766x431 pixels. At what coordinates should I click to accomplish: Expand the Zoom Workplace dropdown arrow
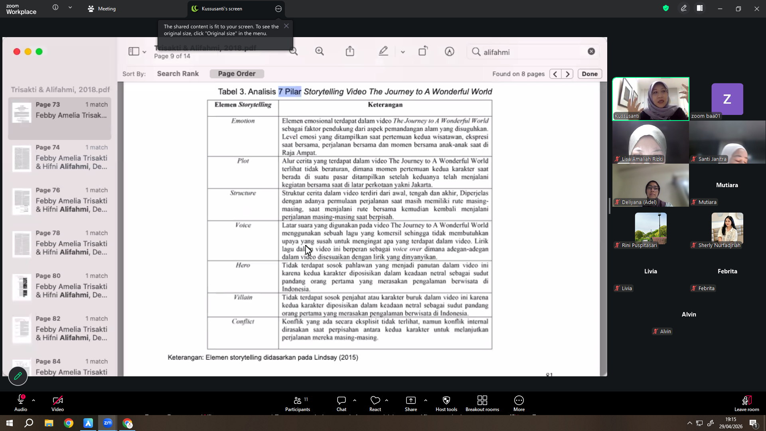(x=70, y=8)
